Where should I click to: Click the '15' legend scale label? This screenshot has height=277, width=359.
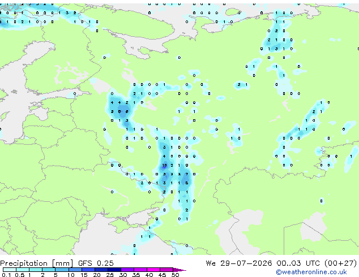[x=84, y=275]
